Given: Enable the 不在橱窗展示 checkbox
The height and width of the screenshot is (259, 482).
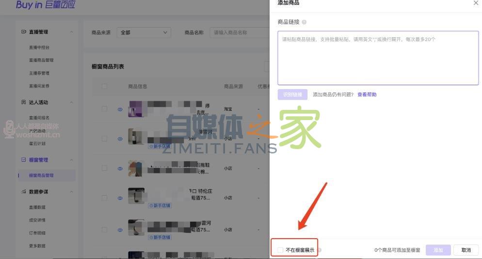Looking at the screenshot, I should 280,250.
